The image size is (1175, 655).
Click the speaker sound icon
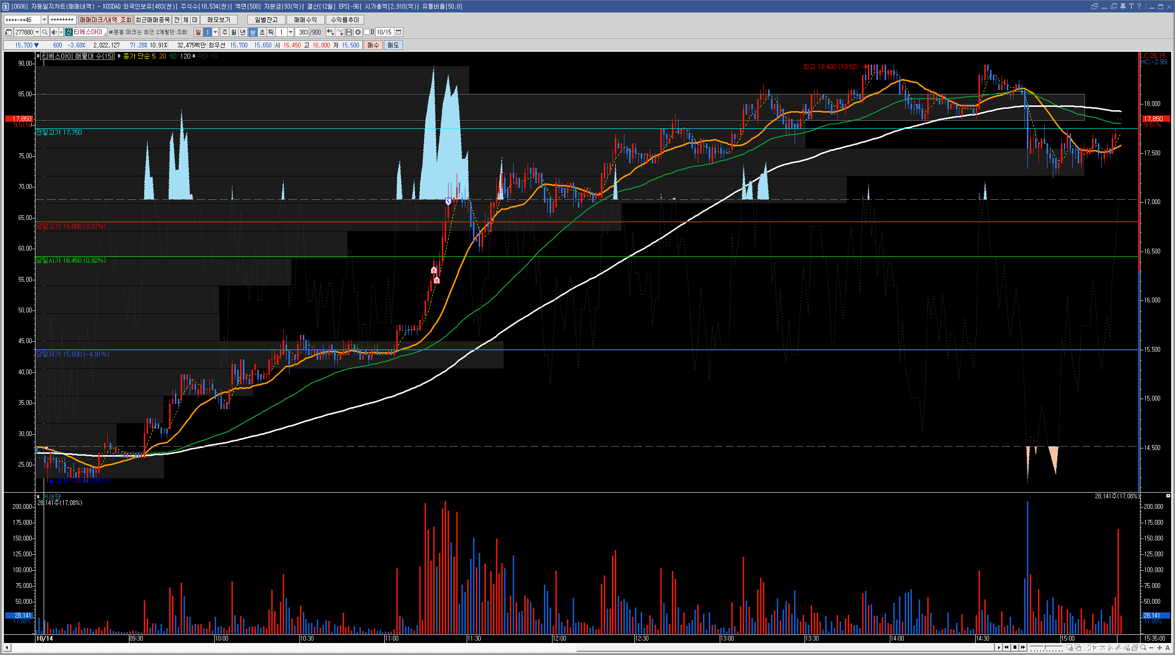click(54, 32)
